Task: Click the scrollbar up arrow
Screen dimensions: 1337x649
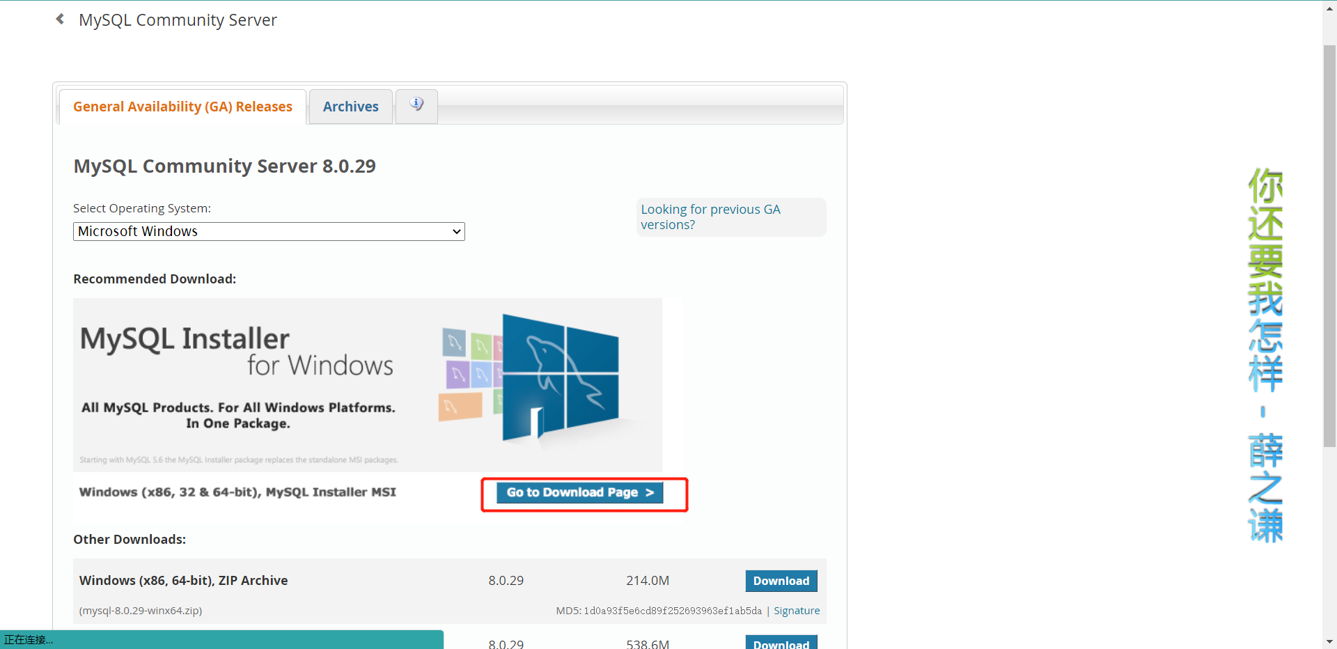Action: click(1329, 6)
